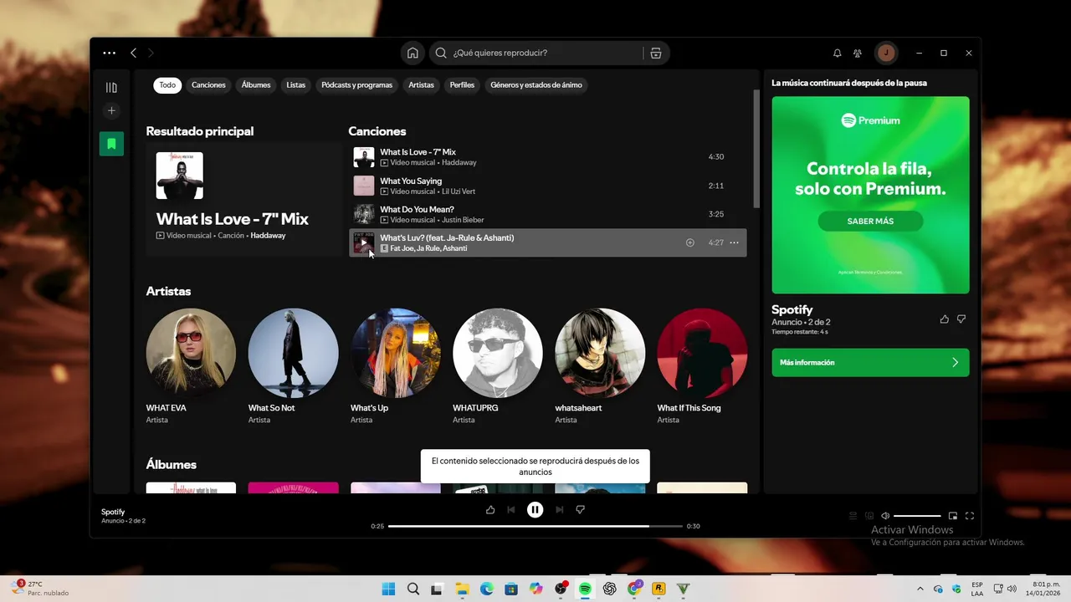Open the Browse icon in search bar
1071x602 pixels.
coord(656,53)
